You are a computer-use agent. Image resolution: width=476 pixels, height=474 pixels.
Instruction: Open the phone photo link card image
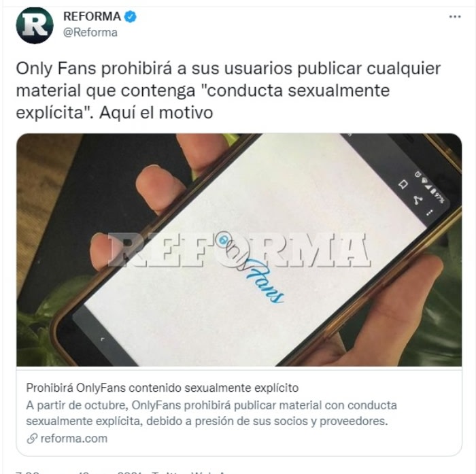coord(239,250)
